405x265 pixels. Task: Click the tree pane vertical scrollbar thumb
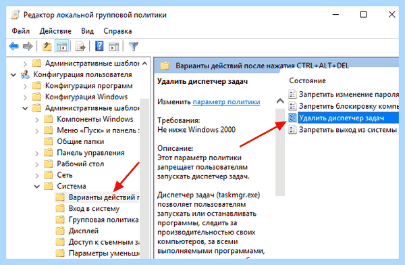(144, 178)
